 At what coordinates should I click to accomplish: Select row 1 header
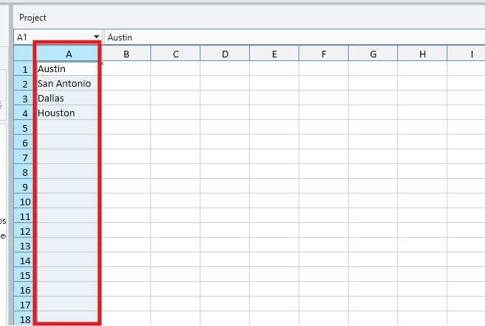coord(24,69)
